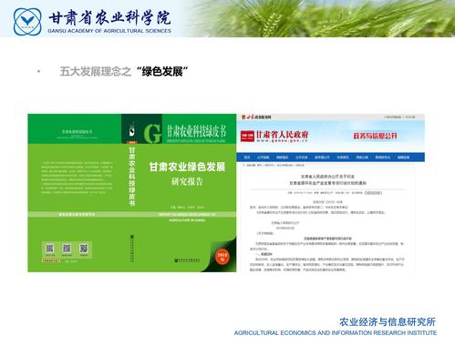The width and height of the screenshot is (455, 346).
Task: Click the rightmost QR code on back cover
Action: 84,249
